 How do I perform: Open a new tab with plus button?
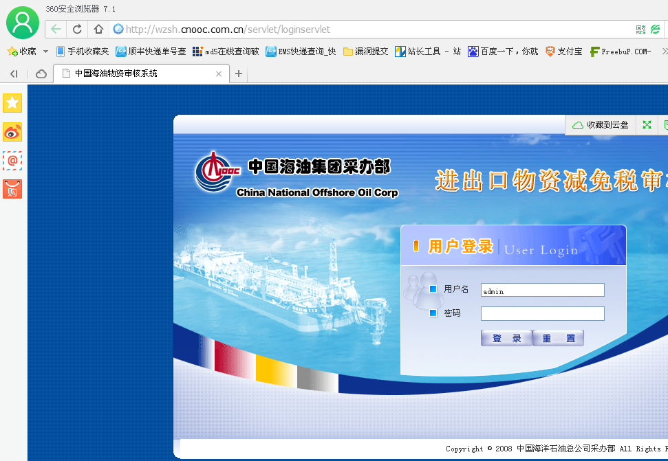[x=239, y=74]
